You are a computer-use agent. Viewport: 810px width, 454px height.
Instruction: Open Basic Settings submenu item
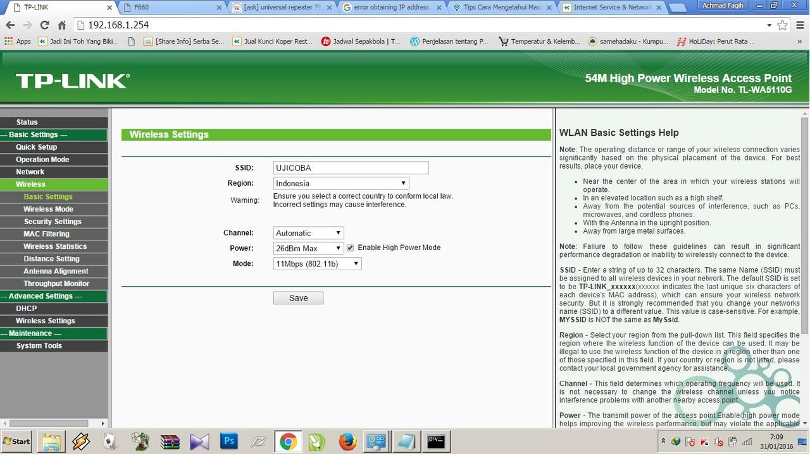coord(54,197)
